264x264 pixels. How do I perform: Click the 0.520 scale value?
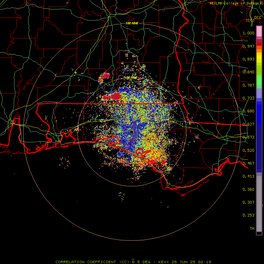click(248, 150)
